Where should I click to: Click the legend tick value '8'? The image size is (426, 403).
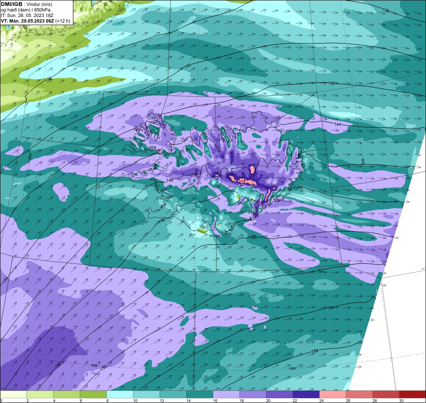(x=107, y=400)
